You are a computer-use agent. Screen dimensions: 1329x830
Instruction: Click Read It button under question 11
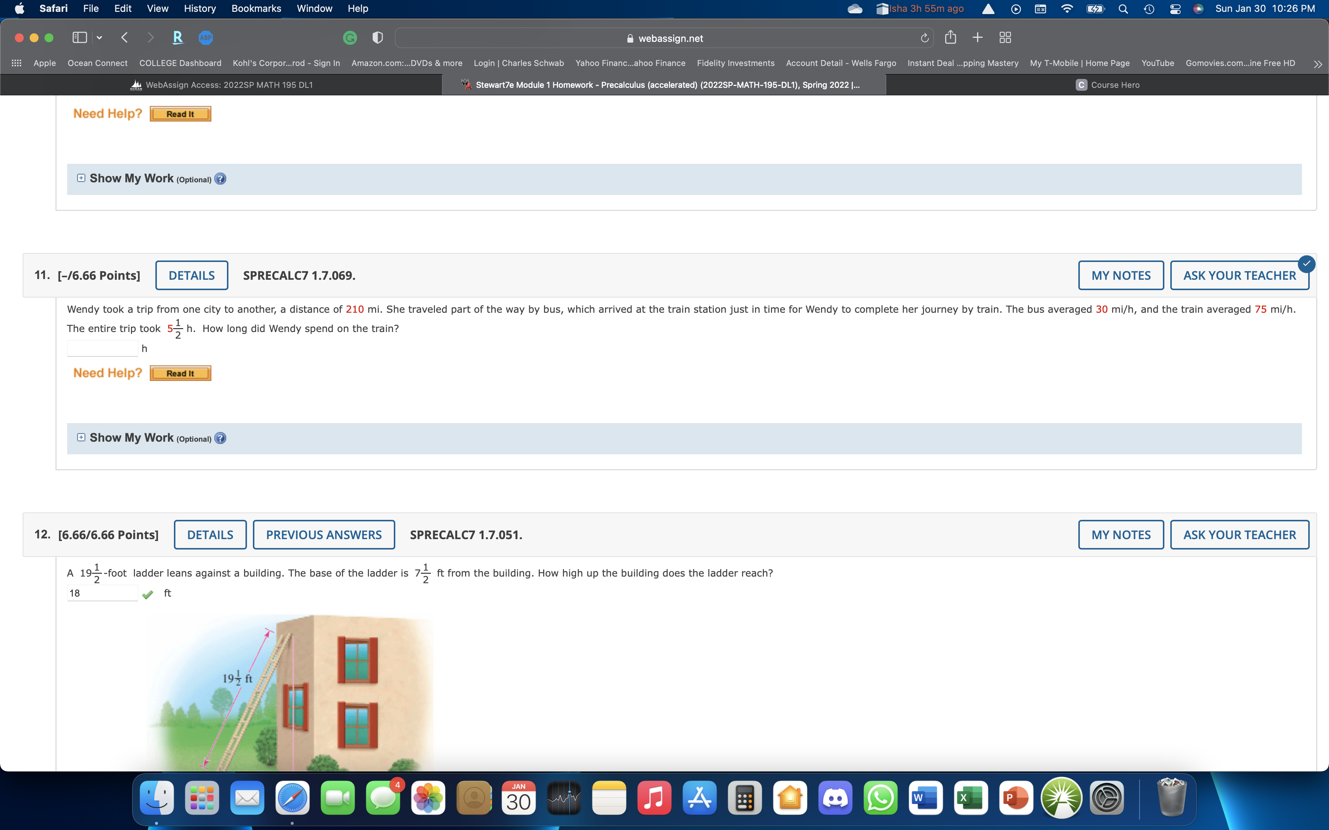pos(180,373)
